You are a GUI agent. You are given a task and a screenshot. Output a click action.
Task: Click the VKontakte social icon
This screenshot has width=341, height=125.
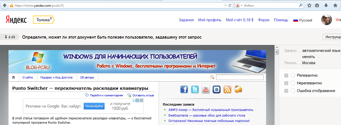click(x=217, y=89)
